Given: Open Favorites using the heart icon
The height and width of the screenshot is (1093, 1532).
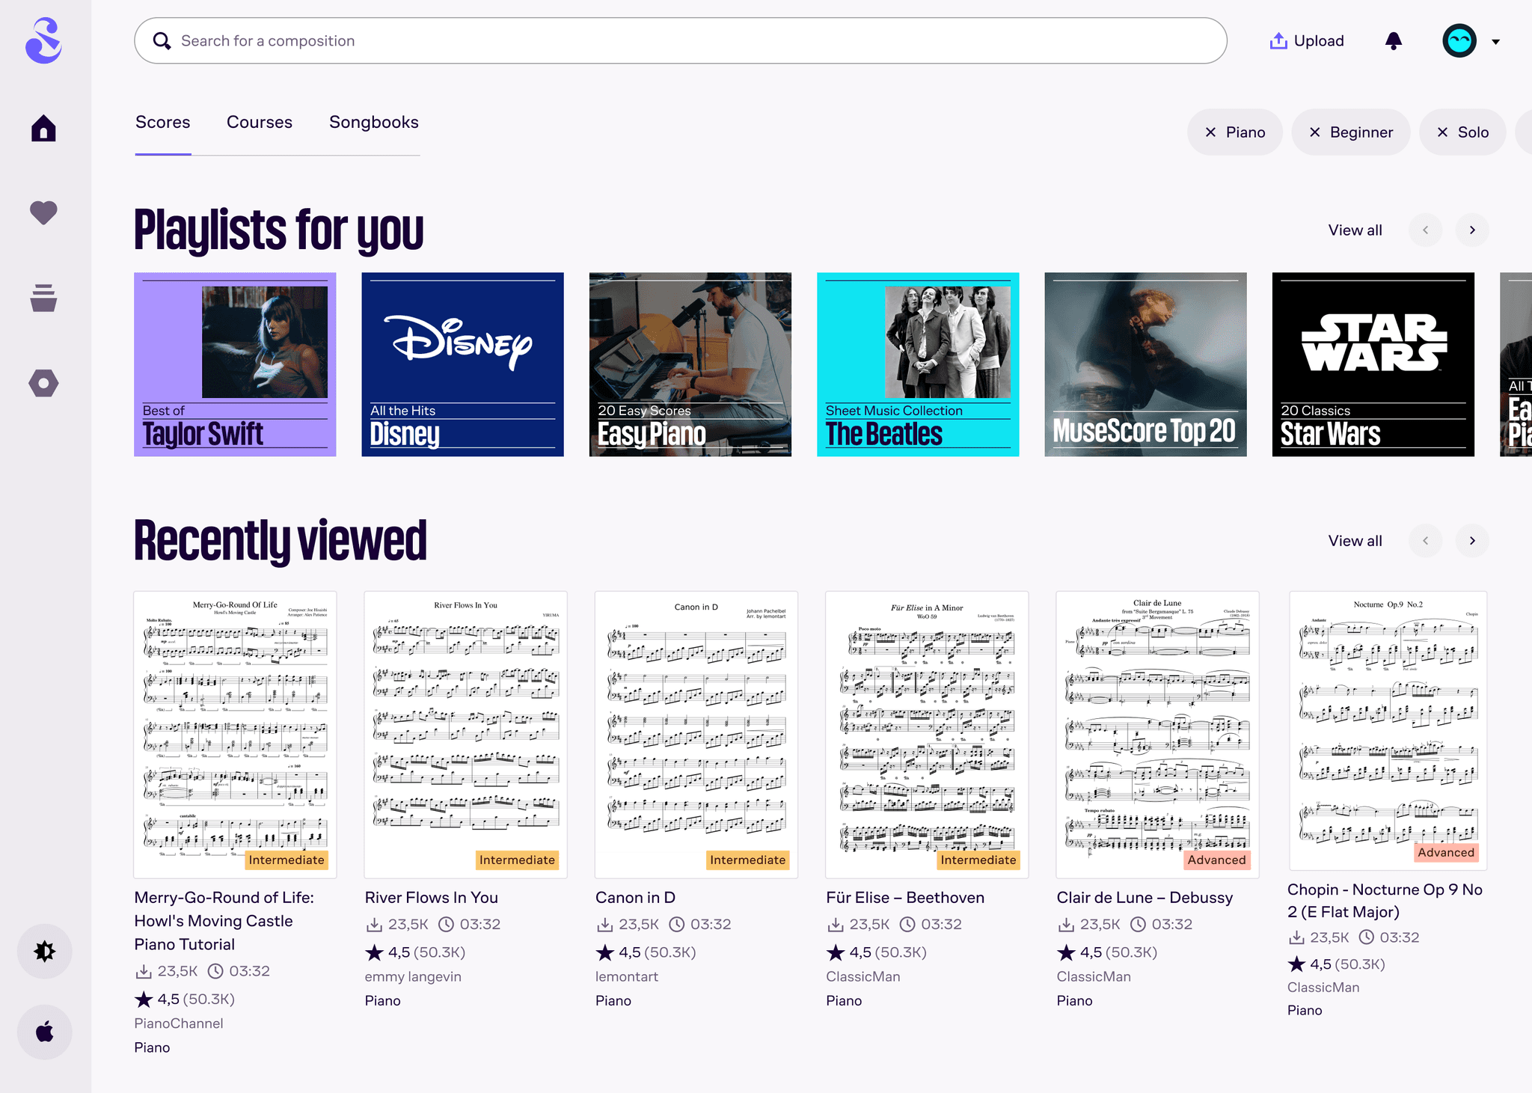Looking at the screenshot, I should coord(44,213).
